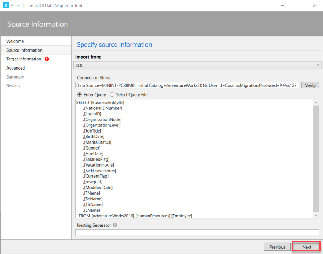This screenshot has height=254, width=323.
Task: Open the Import from dropdown
Action: coord(198,65)
